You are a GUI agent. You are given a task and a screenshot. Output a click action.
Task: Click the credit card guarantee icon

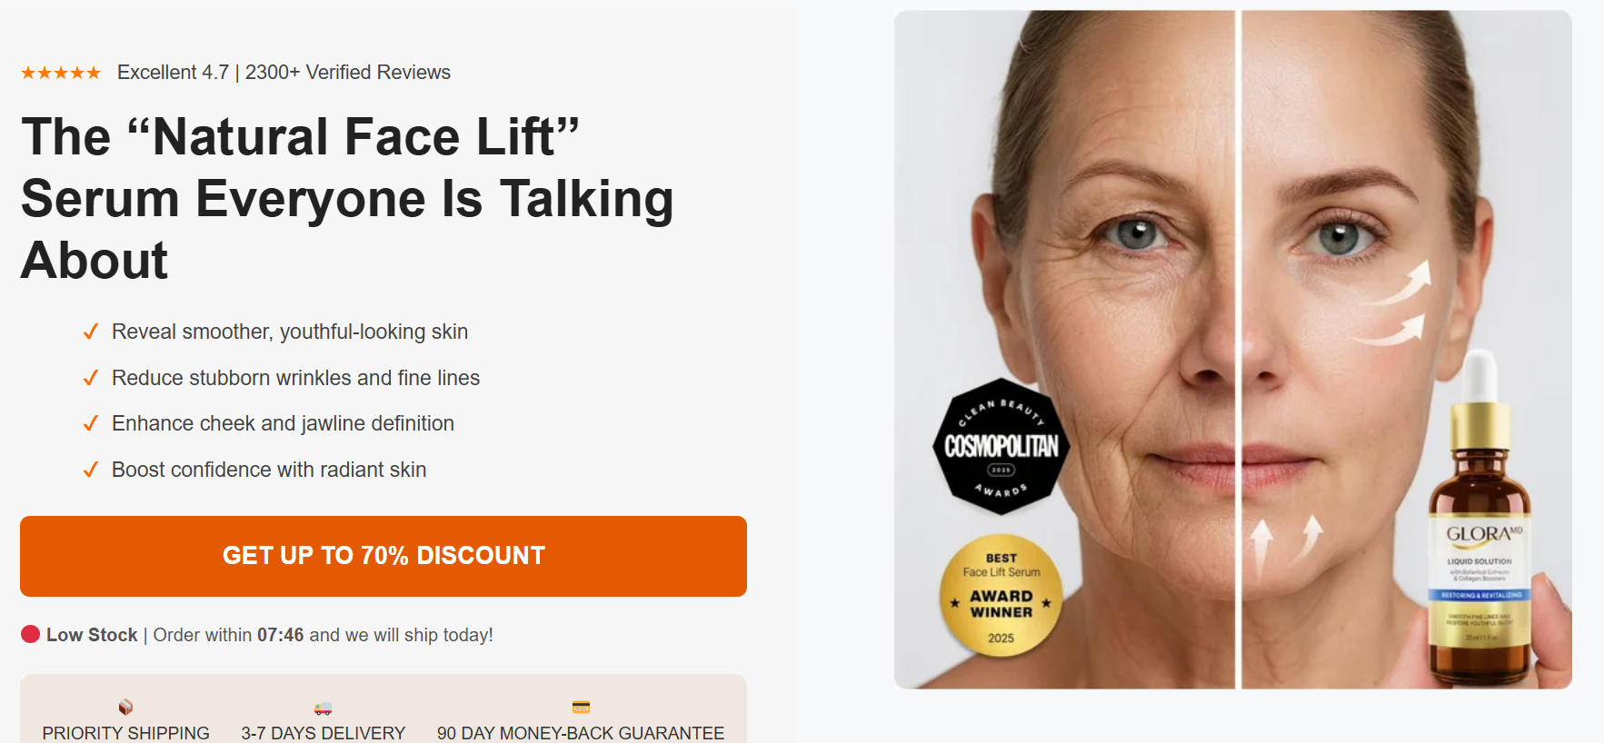(x=581, y=707)
